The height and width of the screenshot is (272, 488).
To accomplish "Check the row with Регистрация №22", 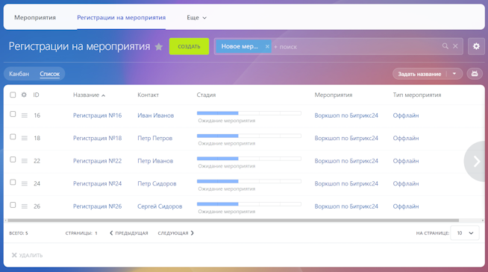I will pyautogui.click(x=13, y=159).
